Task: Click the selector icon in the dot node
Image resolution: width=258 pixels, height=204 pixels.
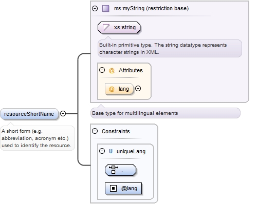Action: (113, 170)
